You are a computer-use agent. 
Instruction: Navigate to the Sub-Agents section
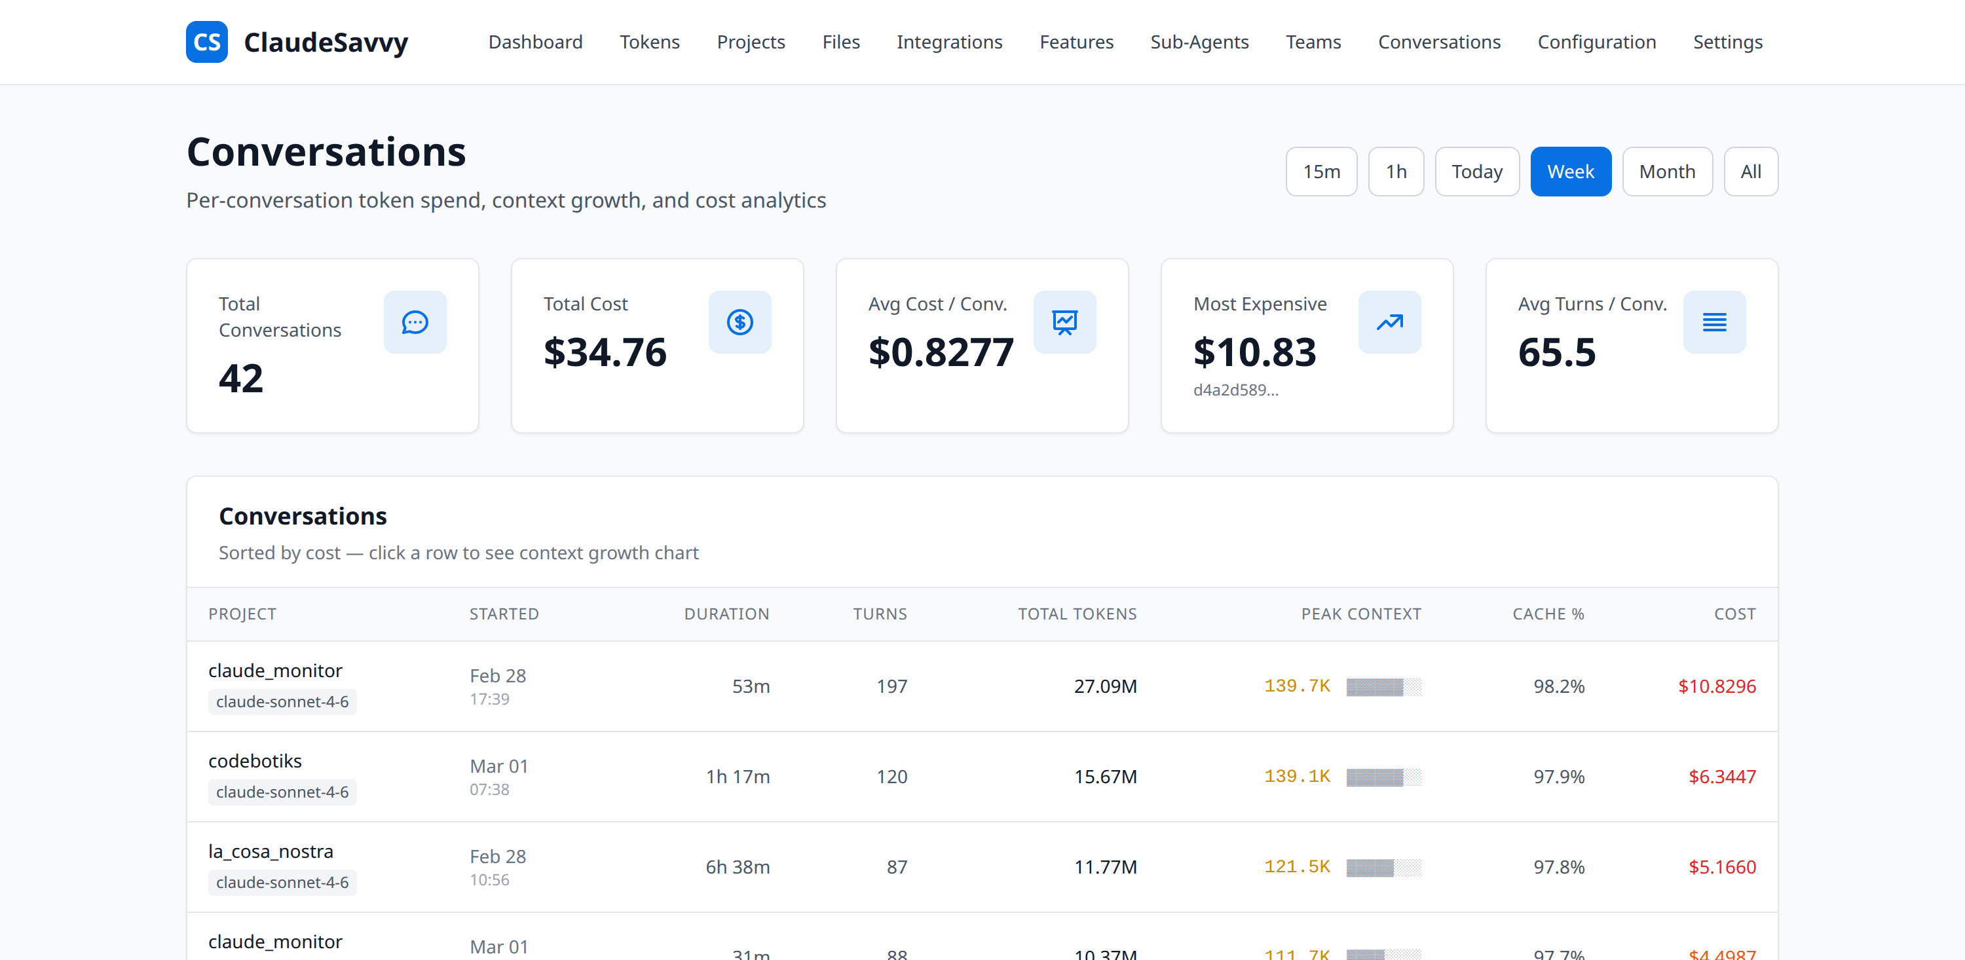coord(1199,42)
